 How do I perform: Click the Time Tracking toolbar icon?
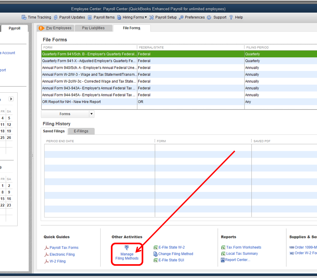coord(24,17)
